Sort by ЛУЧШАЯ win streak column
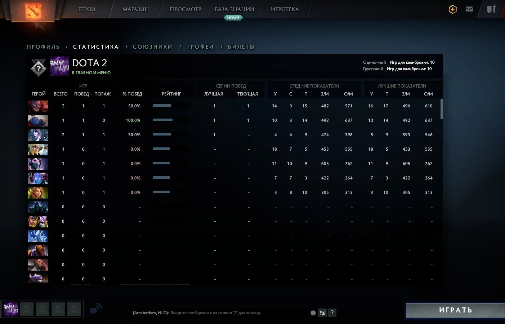This screenshot has height=324, width=505. [x=214, y=94]
